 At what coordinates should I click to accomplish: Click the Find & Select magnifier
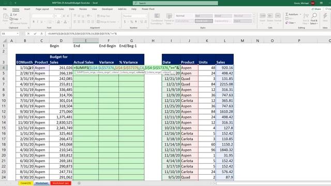click(x=314, y=16)
